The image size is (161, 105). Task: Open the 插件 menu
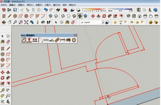[65, 5]
